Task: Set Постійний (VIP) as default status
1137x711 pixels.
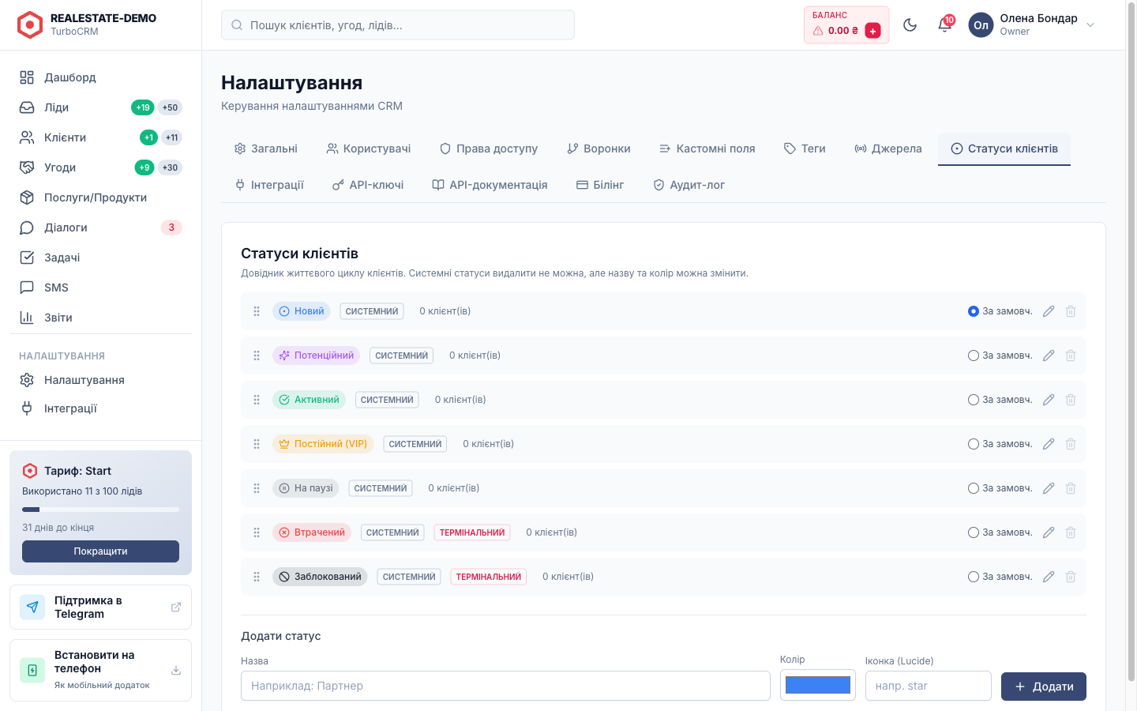Action: 974,444
